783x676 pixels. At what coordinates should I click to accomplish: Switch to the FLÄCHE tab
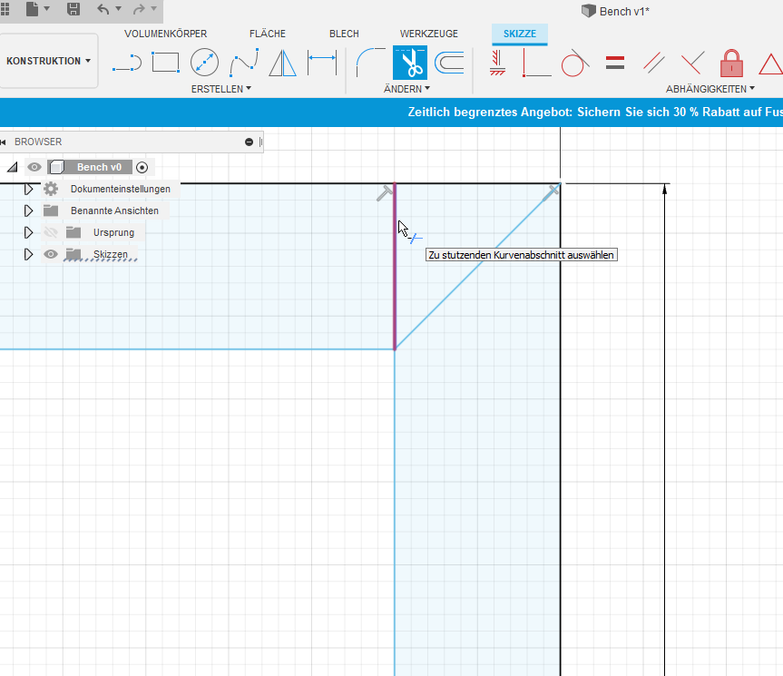[x=267, y=34]
